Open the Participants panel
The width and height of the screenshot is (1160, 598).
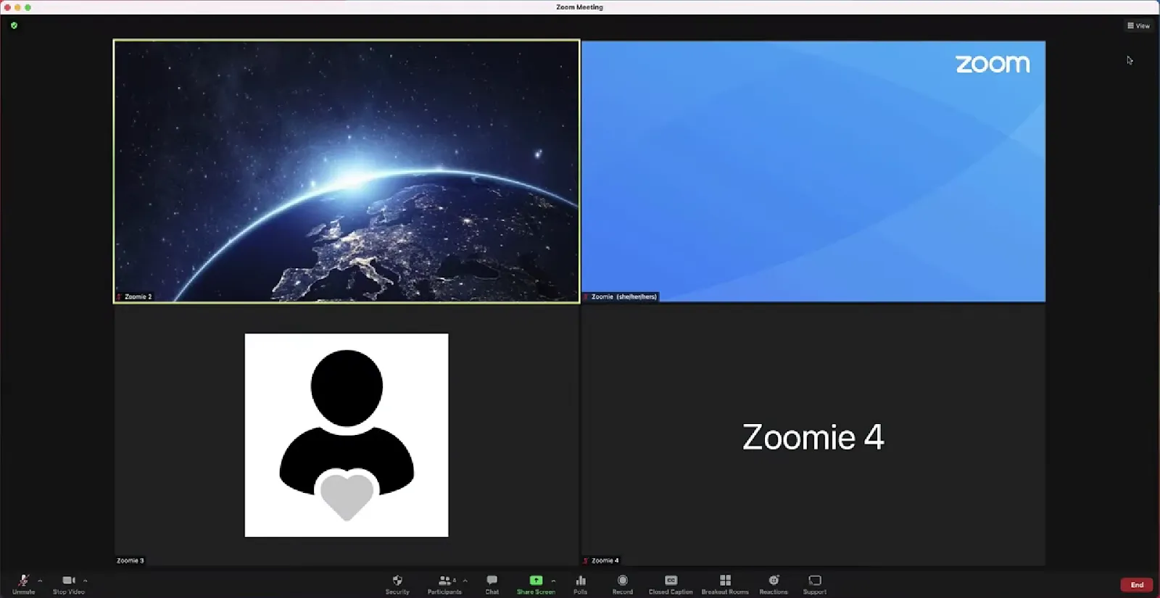click(444, 584)
